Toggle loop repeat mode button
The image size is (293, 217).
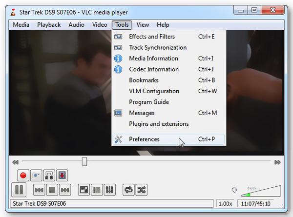click(x=128, y=190)
